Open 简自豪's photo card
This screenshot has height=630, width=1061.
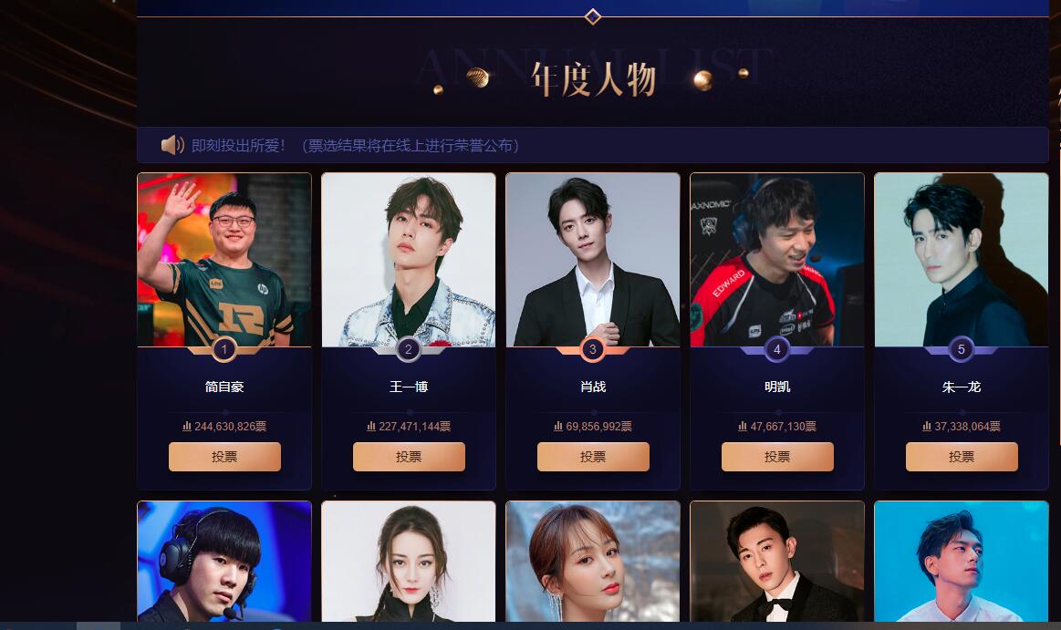click(224, 260)
